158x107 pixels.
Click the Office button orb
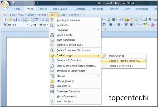point(4,5)
